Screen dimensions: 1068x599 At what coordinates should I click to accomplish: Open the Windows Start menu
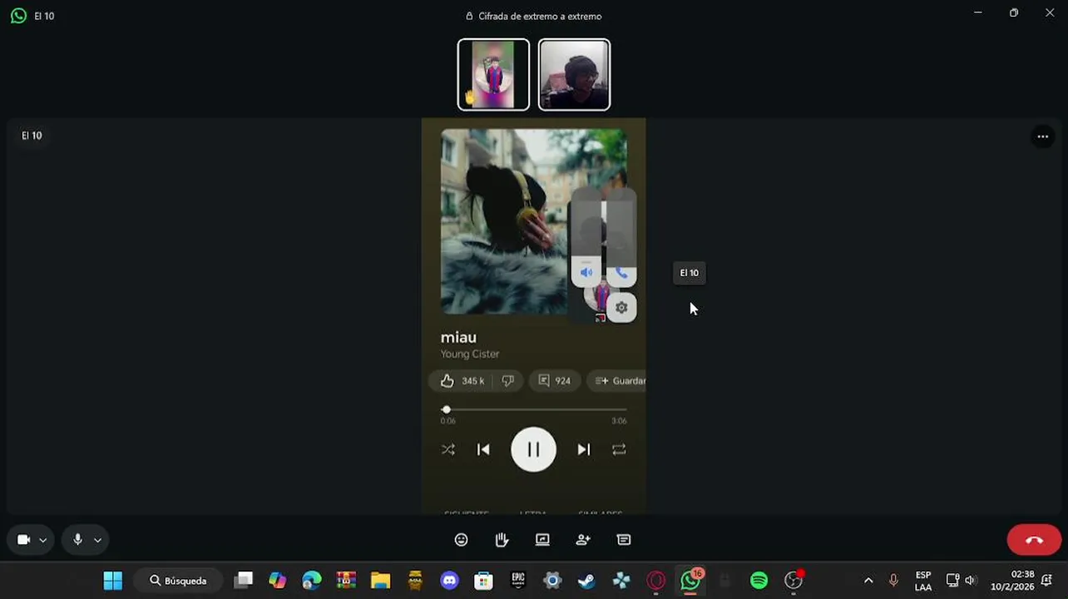(113, 581)
